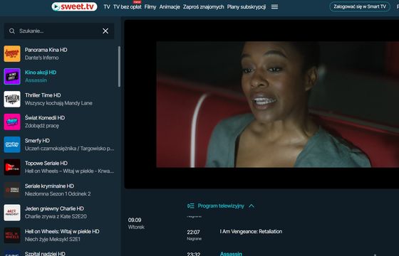Click the Świat Komedii HD channel name
Viewport: 399px width, 256px height.
[45, 118]
